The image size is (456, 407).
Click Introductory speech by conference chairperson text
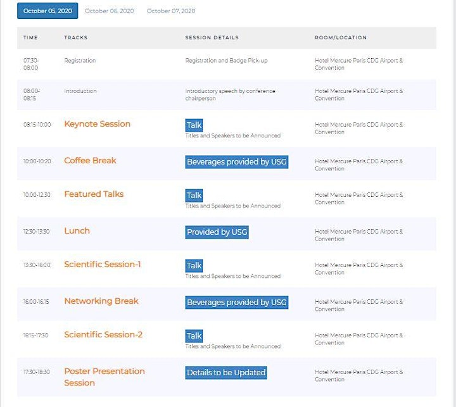pos(231,94)
